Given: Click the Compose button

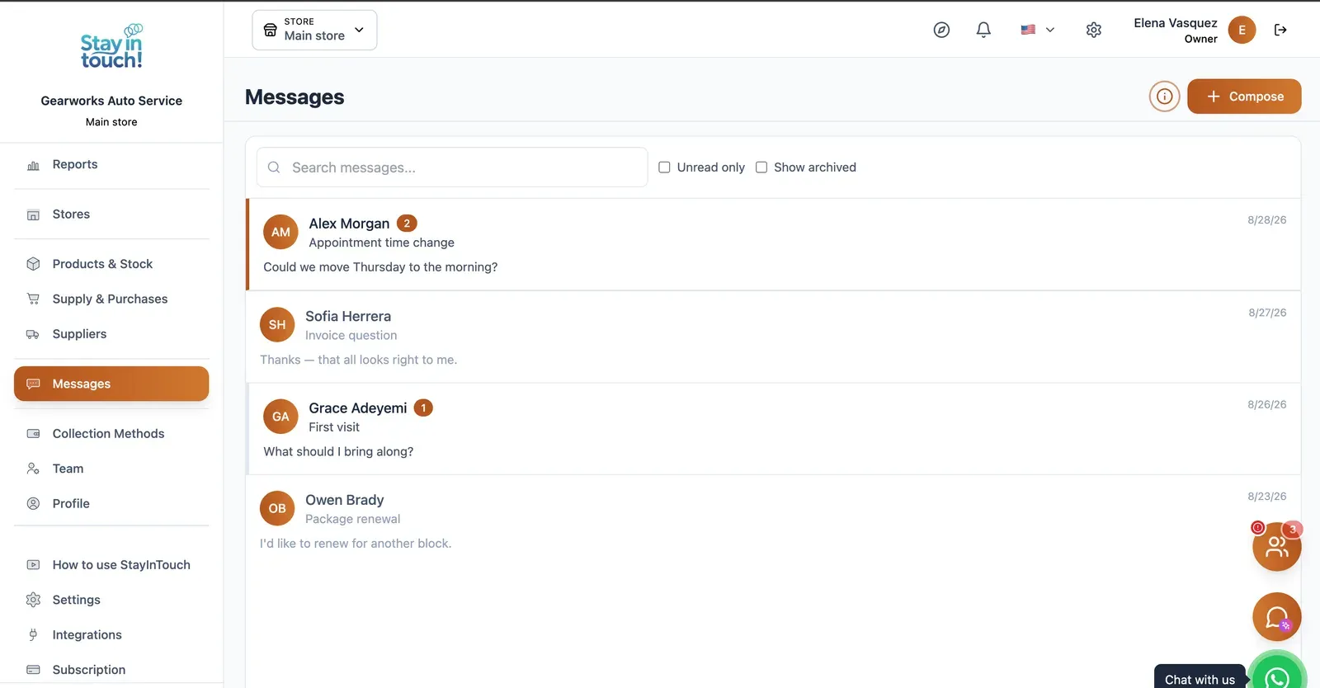Looking at the screenshot, I should [1244, 97].
